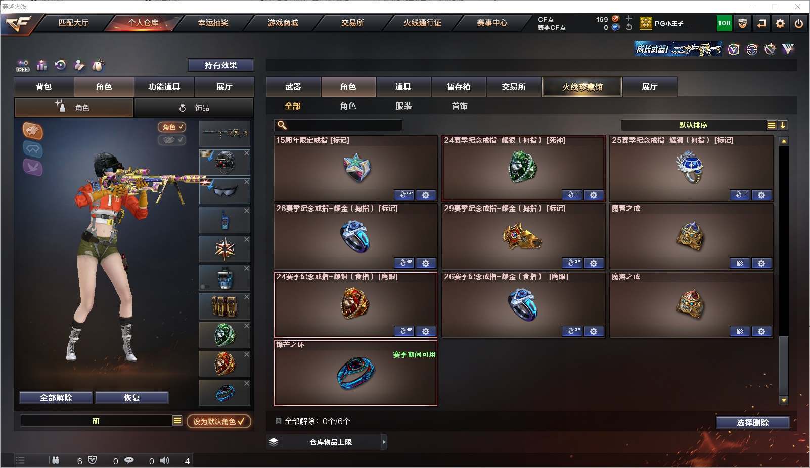Toggle the key OFF switch icon
This screenshot has width=810, height=468.
point(23,66)
